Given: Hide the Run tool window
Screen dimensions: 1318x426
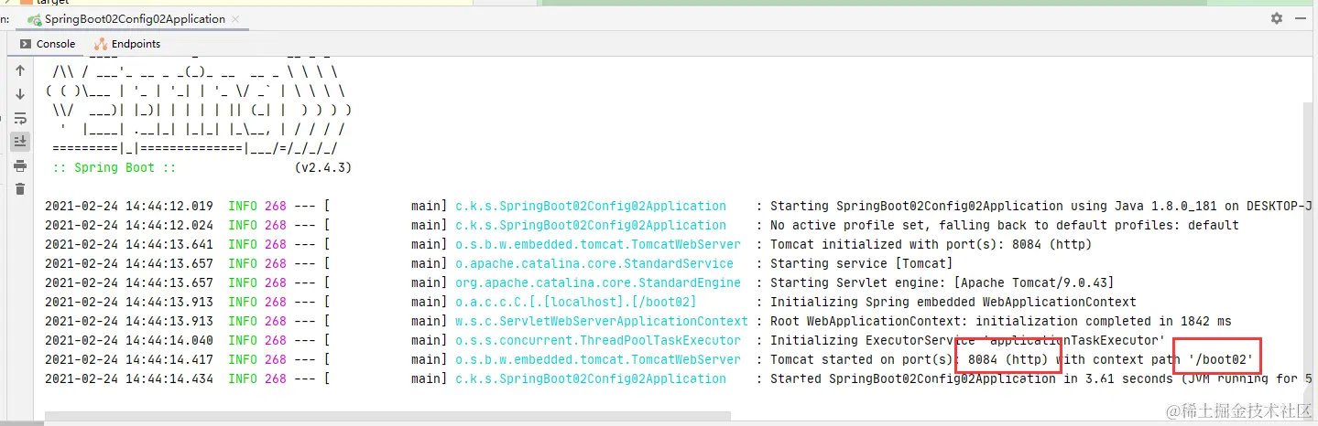Looking at the screenshot, I should [1302, 18].
